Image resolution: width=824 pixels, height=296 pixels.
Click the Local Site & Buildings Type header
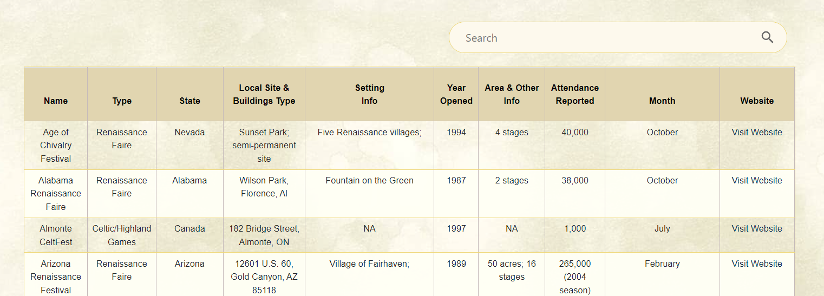click(264, 94)
